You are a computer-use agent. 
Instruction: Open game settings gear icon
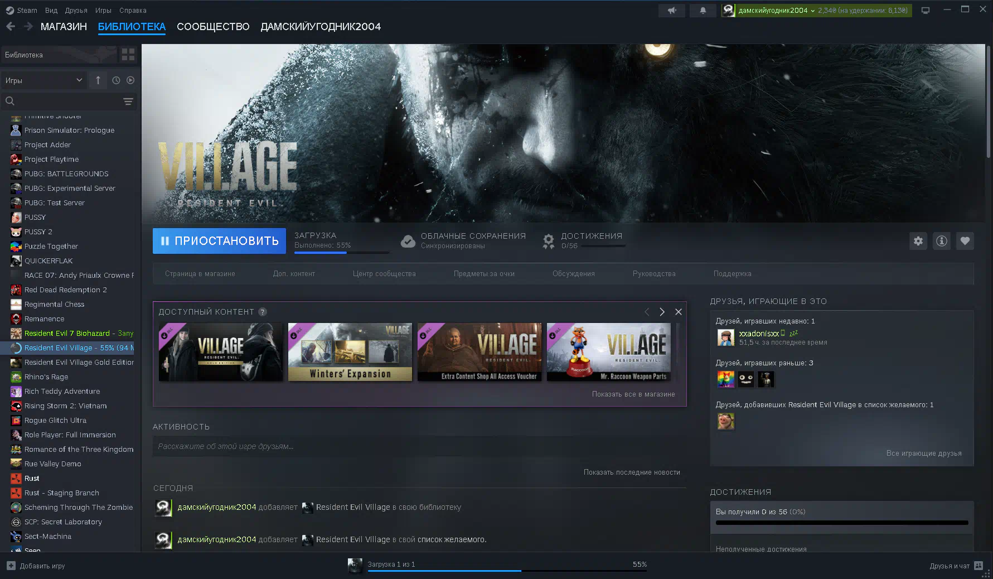point(918,241)
